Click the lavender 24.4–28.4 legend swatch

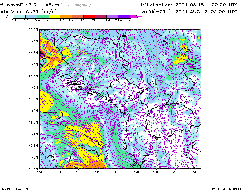(x=113, y=16)
